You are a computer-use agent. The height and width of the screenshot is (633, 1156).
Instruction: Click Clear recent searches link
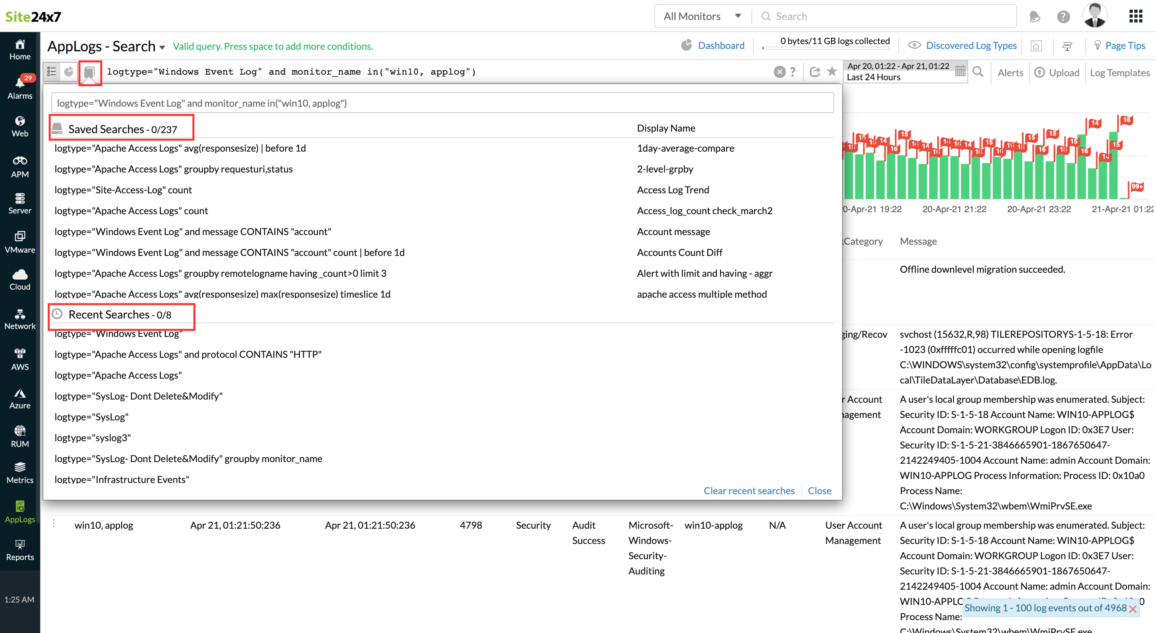click(x=749, y=490)
